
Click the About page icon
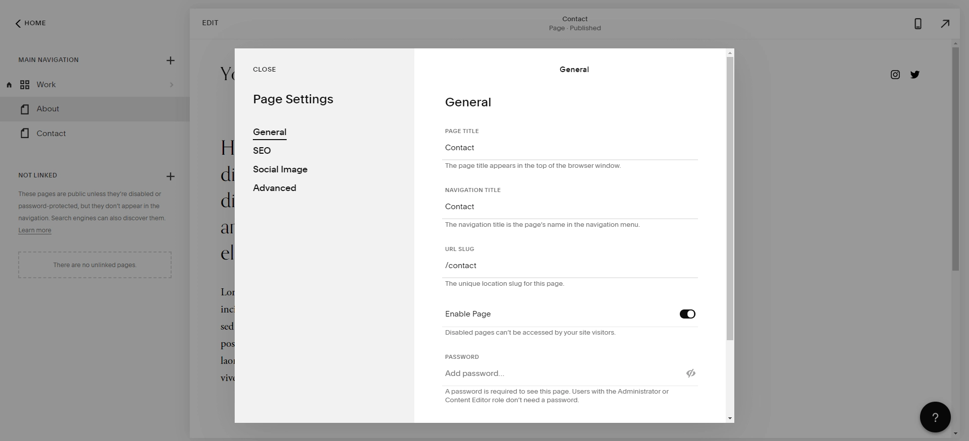(25, 109)
